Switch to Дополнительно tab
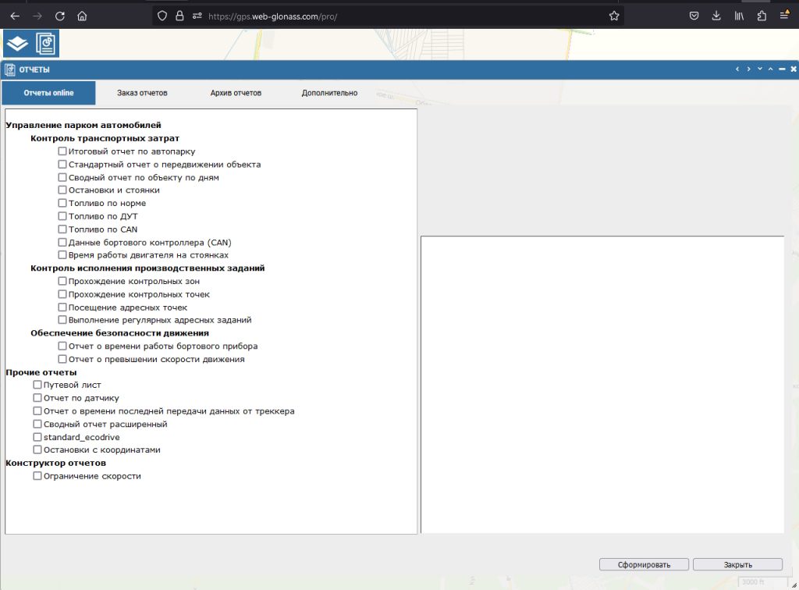 [x=330, y=93]
